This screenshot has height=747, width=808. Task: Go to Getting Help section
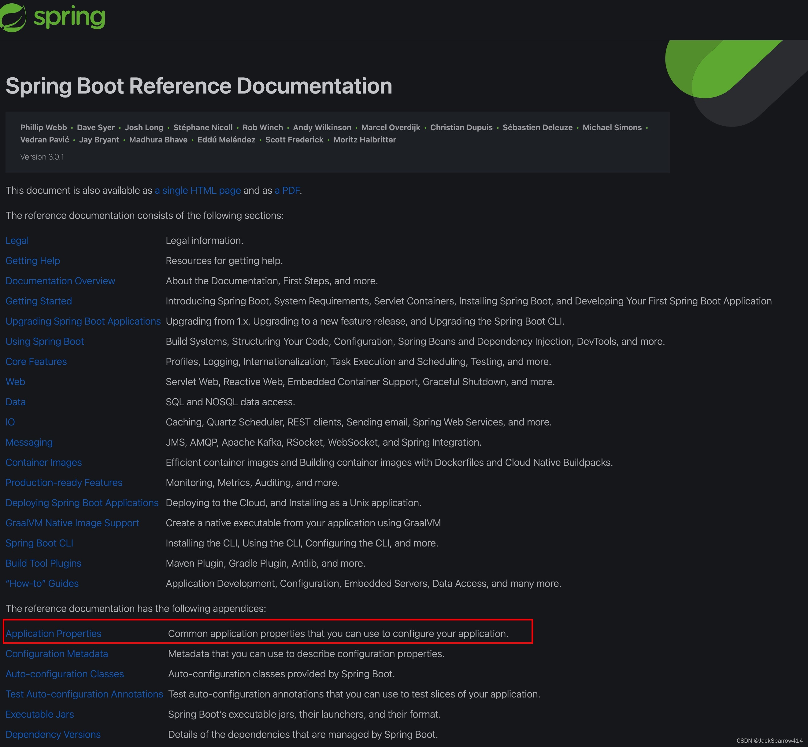click(33, 261)
